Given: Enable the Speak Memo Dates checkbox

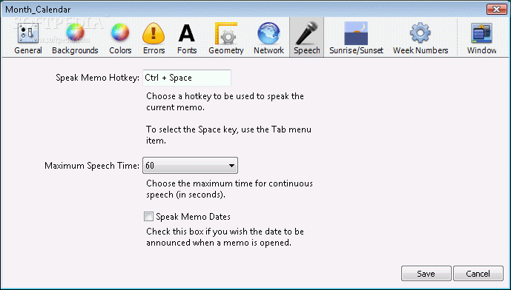Looking at the screenshot, I should pos(148,217).
